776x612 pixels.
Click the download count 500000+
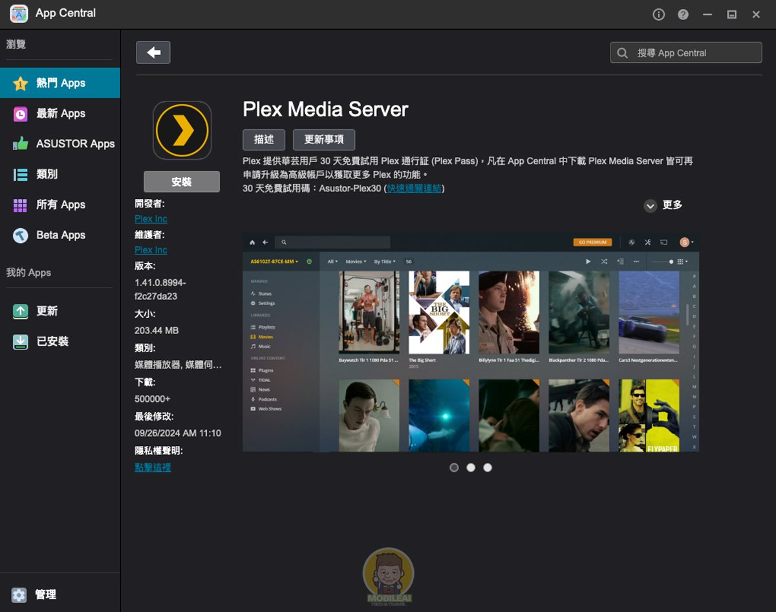click(x=153, y=399)
